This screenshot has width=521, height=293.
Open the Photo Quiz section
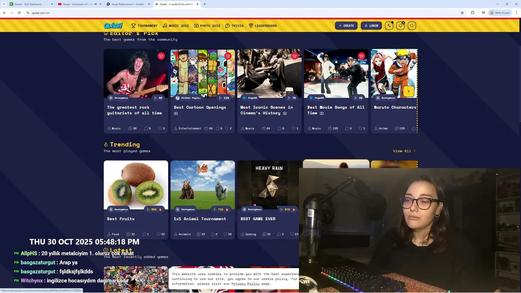pos(207,26)
